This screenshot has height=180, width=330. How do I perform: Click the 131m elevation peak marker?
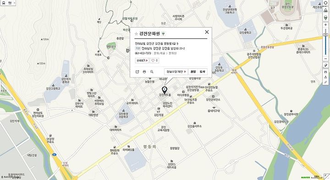point(45,39)
